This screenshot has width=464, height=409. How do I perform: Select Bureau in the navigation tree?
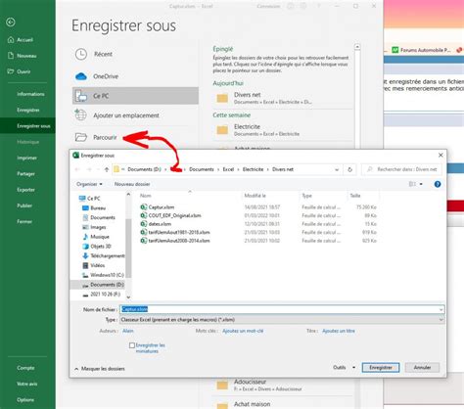coord(94,207)
